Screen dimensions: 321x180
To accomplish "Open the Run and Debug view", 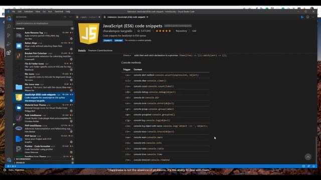I will click(x=9, y=44).
